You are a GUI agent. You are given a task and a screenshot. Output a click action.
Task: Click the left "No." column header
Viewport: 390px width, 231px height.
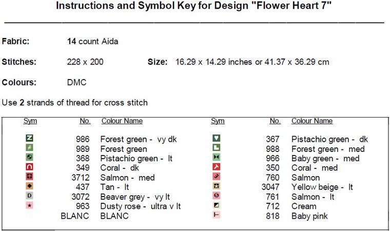pyautogui.click(x=85, y=121)
